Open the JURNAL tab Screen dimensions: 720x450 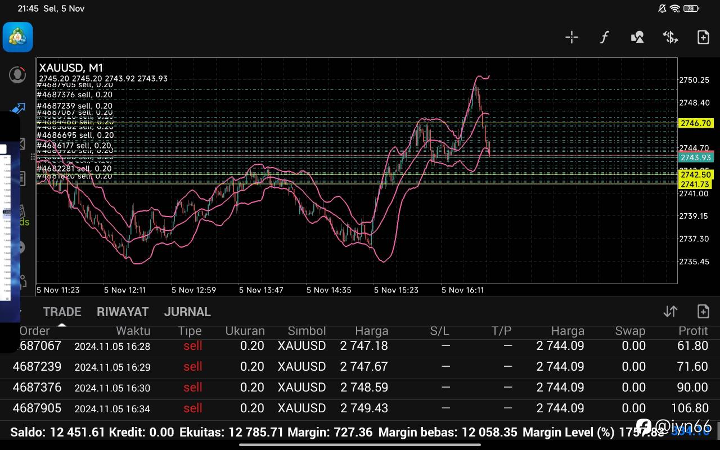[187, 312]
